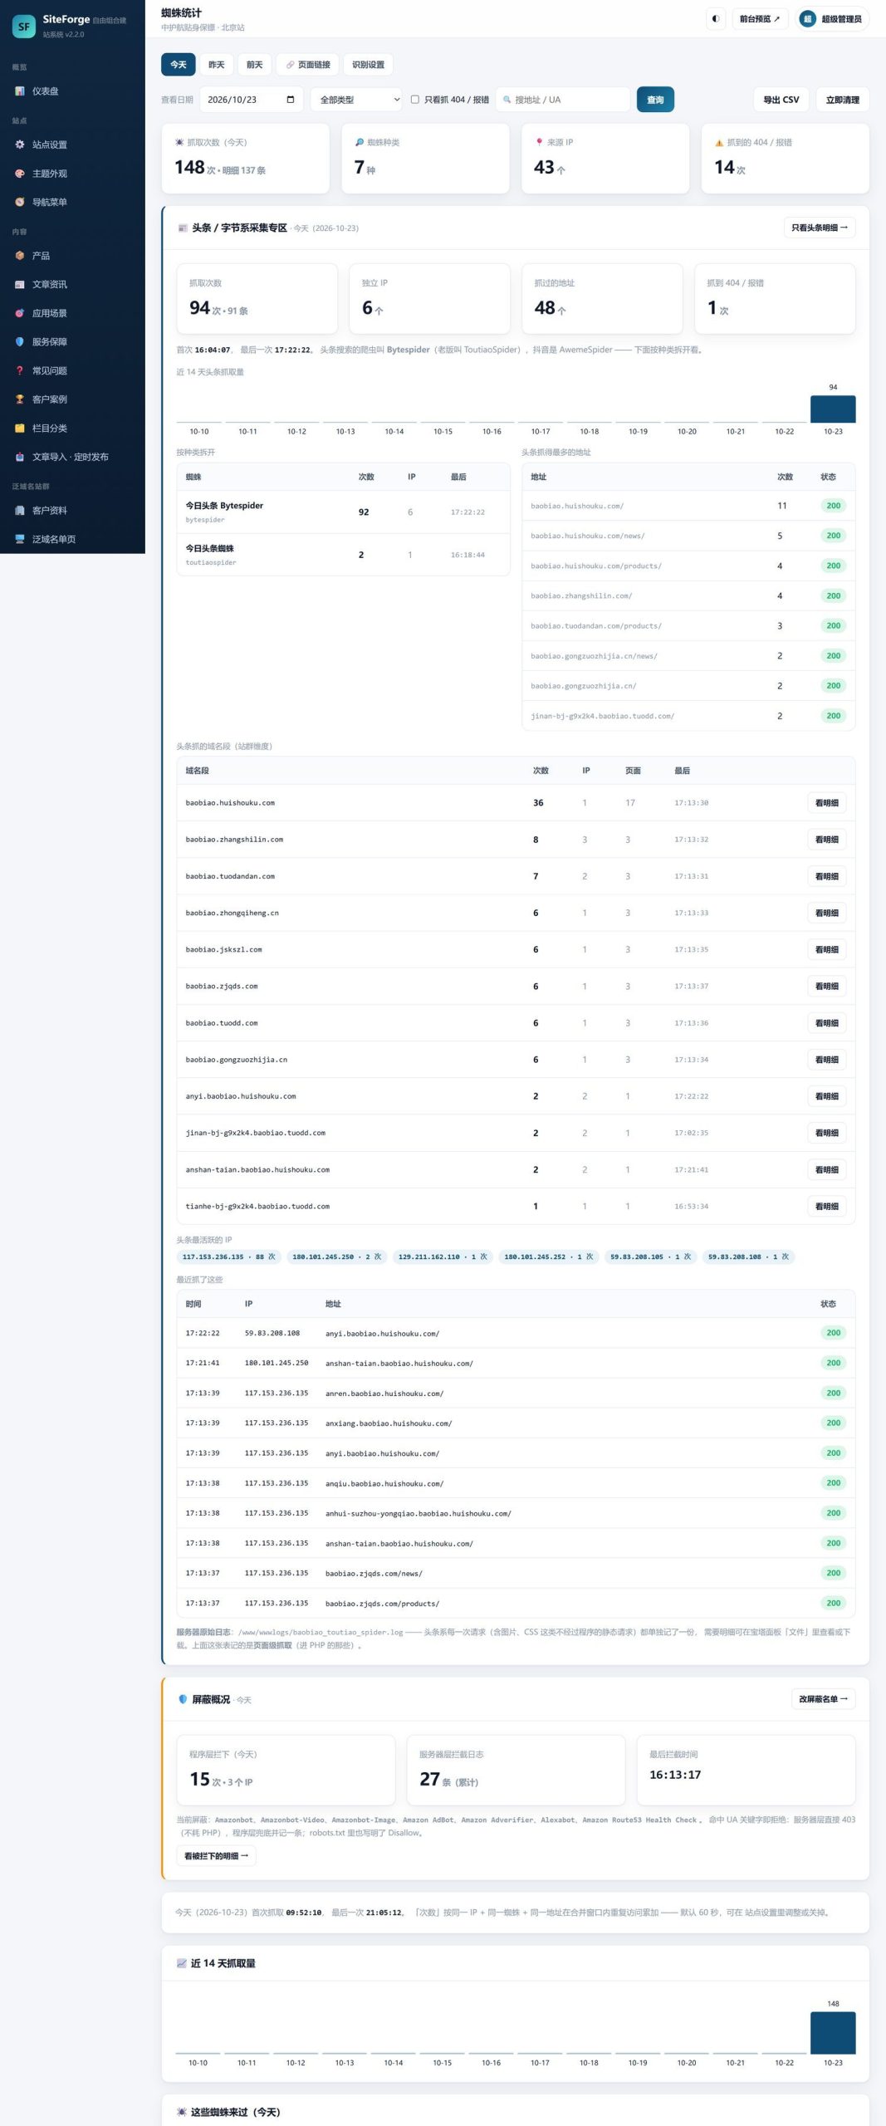The image size is (886, 2126).
Task: Open 前台预览 in a new window
Action: tap(760, 19)
